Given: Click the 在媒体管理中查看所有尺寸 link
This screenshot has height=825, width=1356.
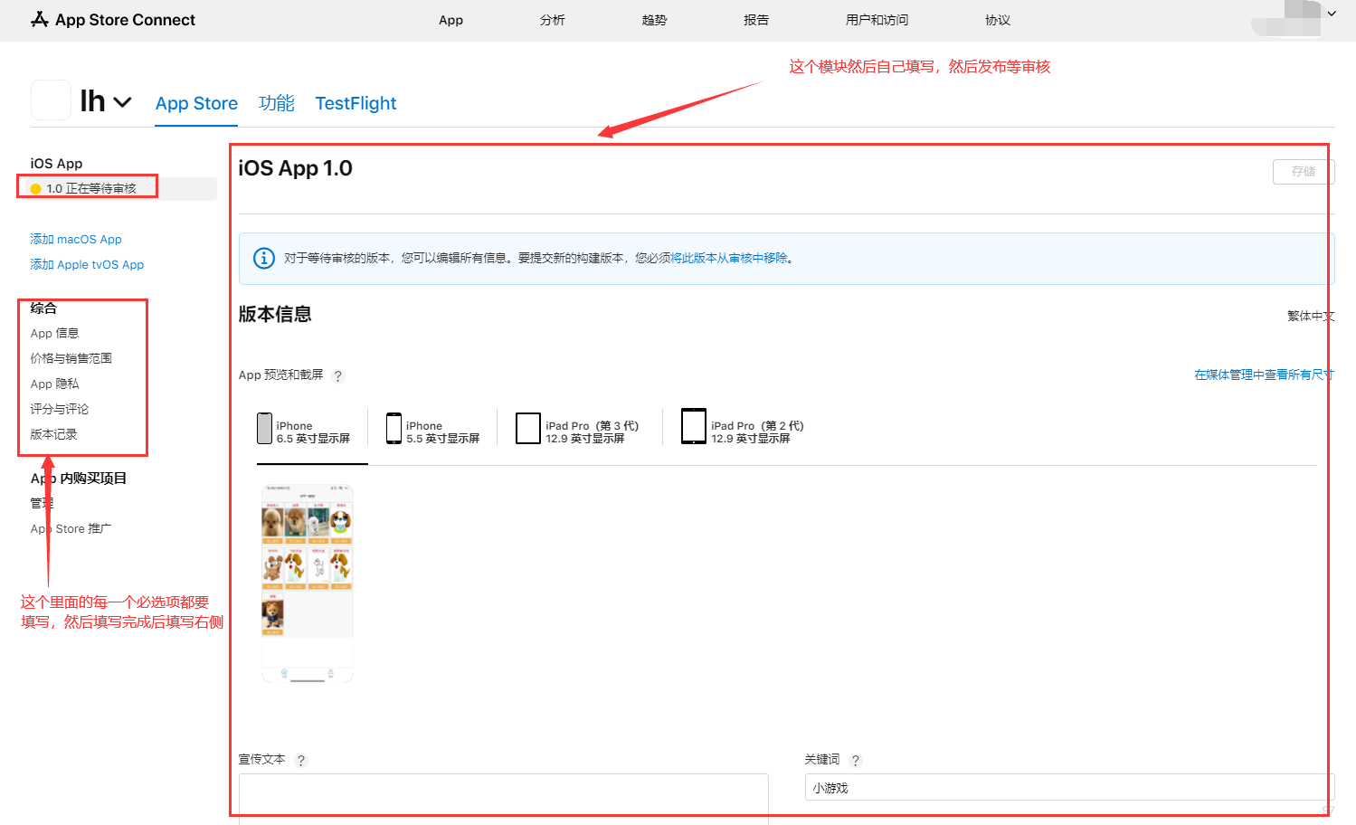Looking at the screenshot, I should 1264,375.
